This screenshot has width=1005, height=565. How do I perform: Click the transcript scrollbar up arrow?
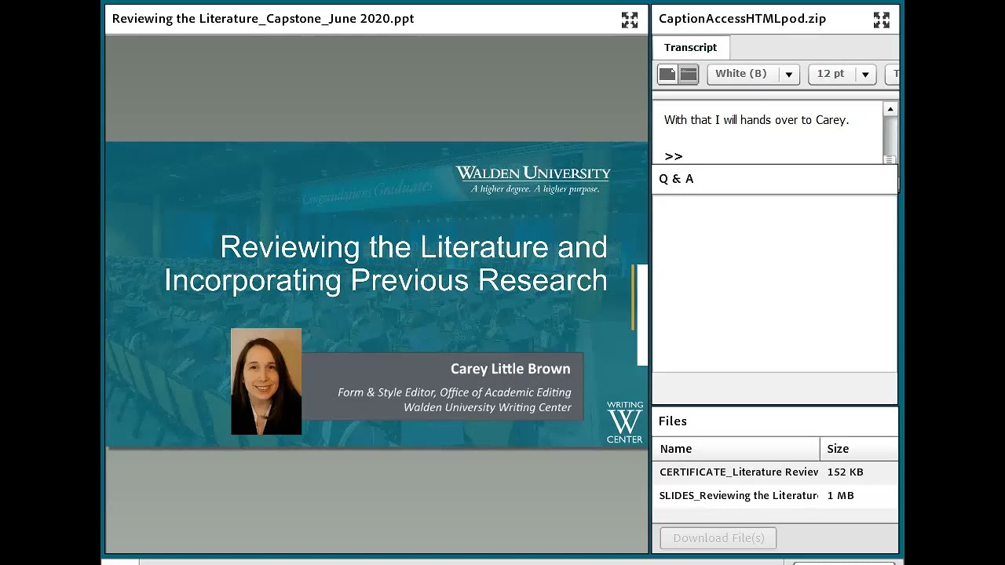pos(890,109)
